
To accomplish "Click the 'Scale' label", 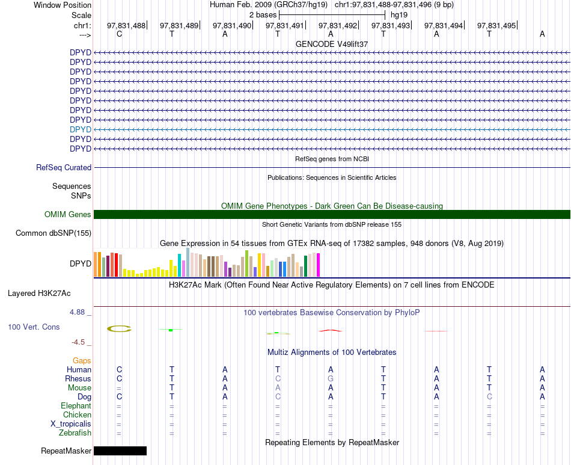I will [x=81, y=15].
